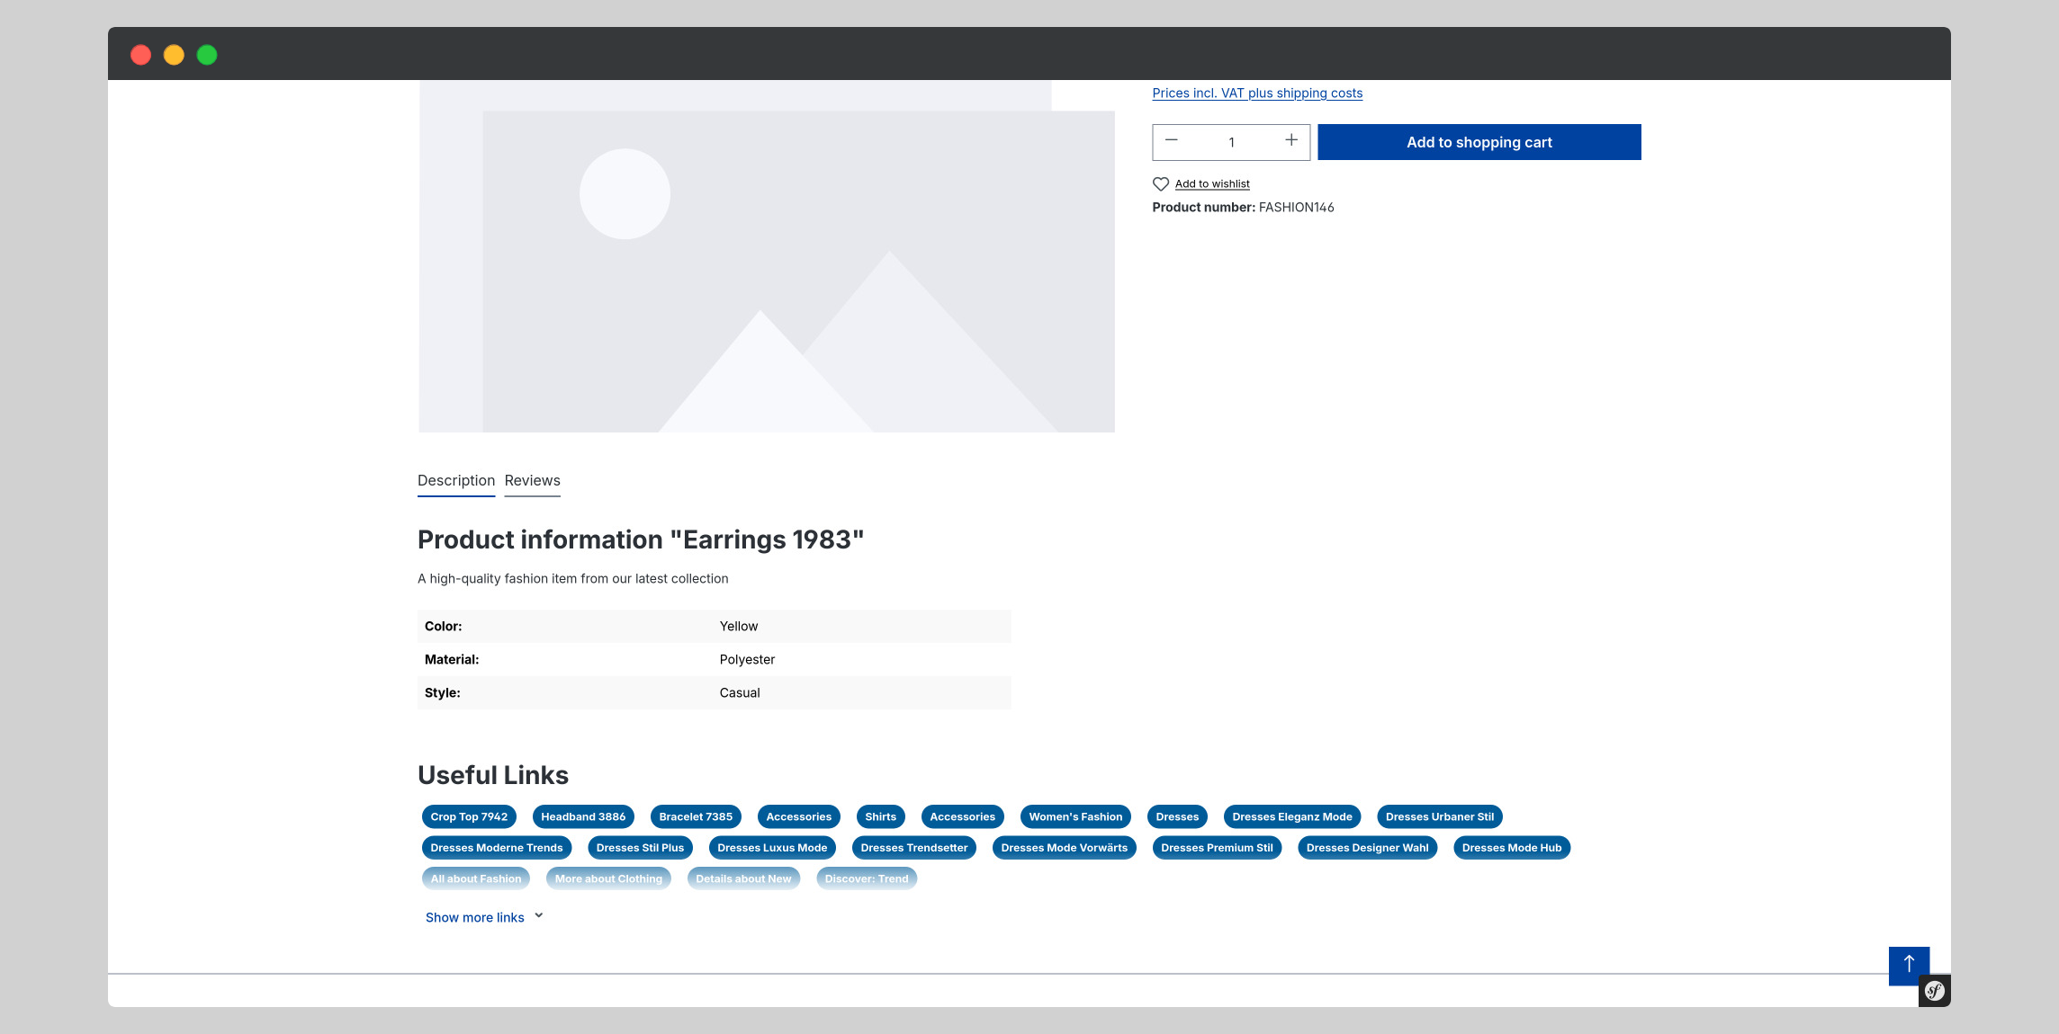
Task: Toggle the Add to wishlist option
Action: 1199,182
